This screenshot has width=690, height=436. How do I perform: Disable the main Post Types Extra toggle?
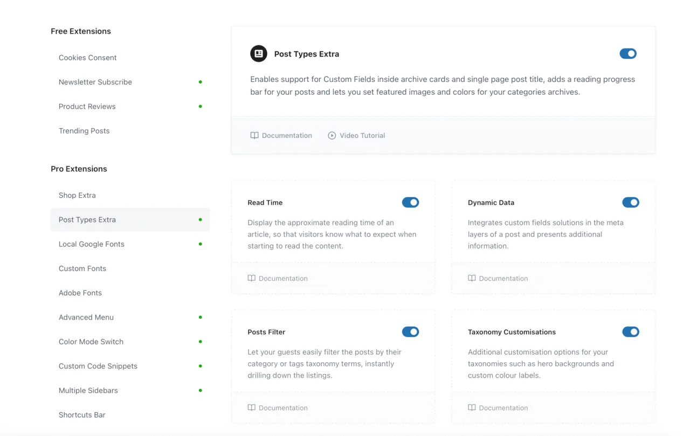(628, 54)
